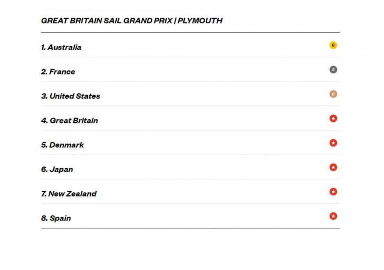Choose the '7. New Zealand' entry
384x270 pixels.
(x=69, y=194)
